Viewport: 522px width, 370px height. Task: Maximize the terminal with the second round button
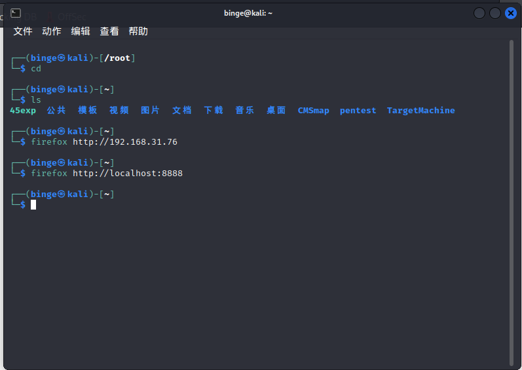(x=495, y=13)
